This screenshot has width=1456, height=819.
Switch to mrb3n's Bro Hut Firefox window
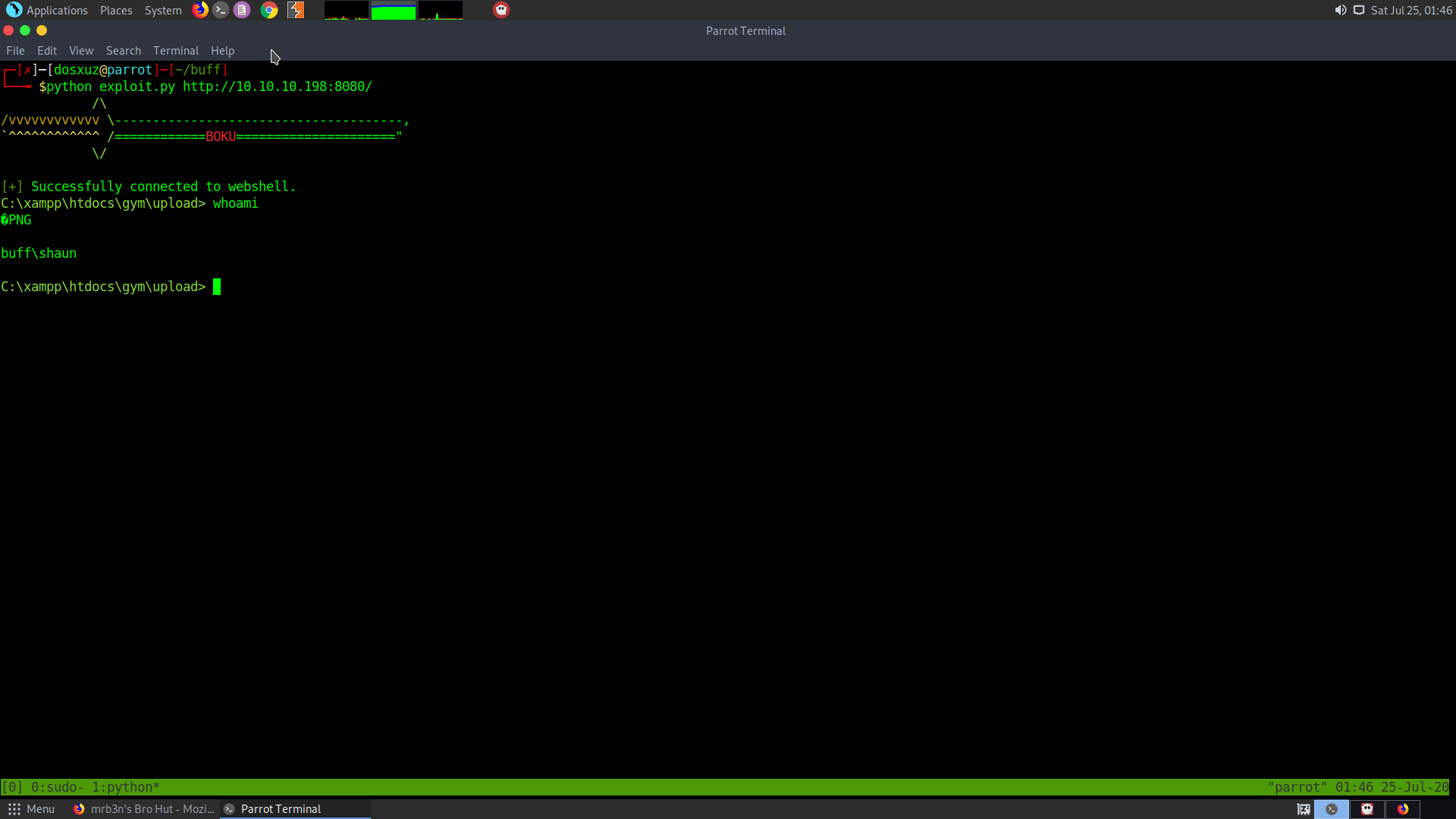pyautogui.click(x=144, y=809)
